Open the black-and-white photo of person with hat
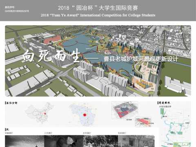 click(64, 141)
